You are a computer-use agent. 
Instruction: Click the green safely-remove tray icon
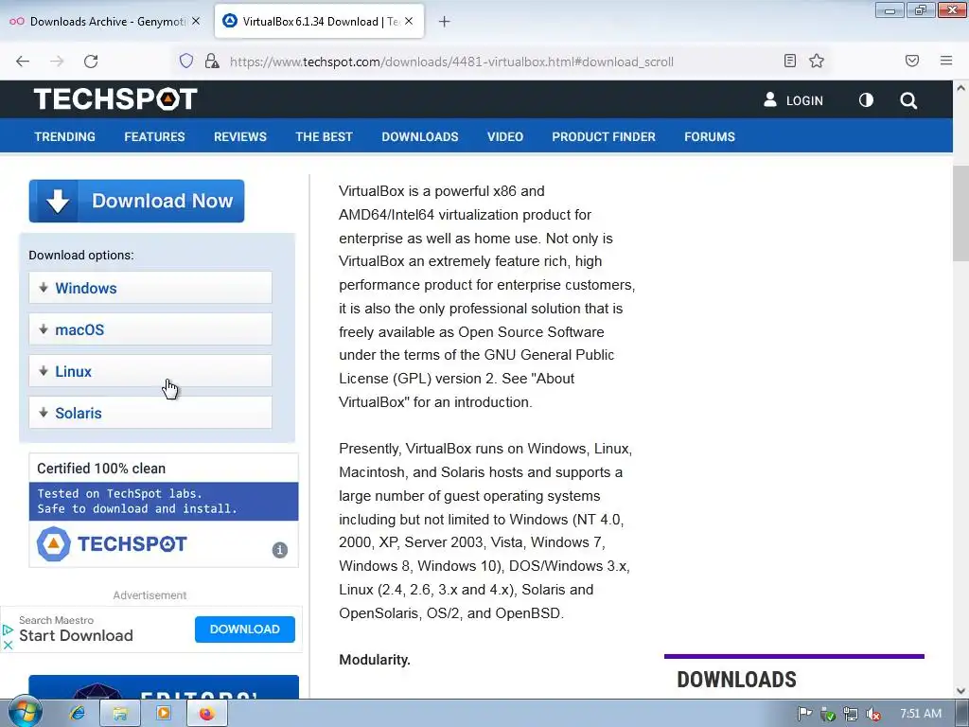pyautogui.click(x=828, y=714)
